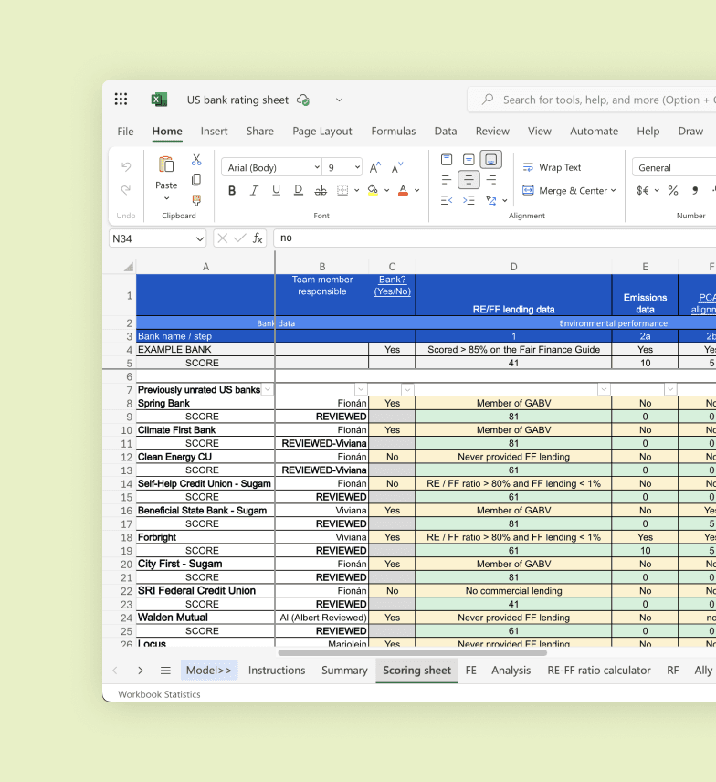Apply the yellow fill color bucket
The height and width of the screenshot is (782, 716).
(x=373, y=190)
